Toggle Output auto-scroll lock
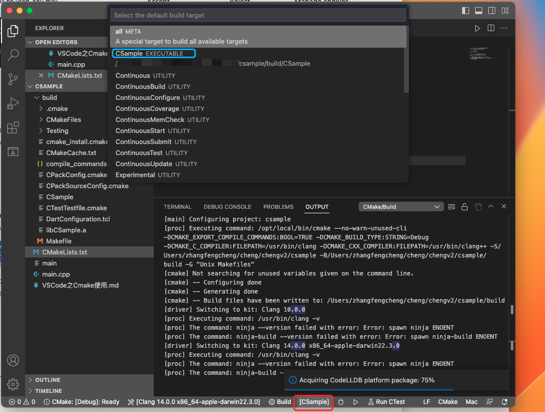Screen dimensions: 545x412 coord(464,207)
